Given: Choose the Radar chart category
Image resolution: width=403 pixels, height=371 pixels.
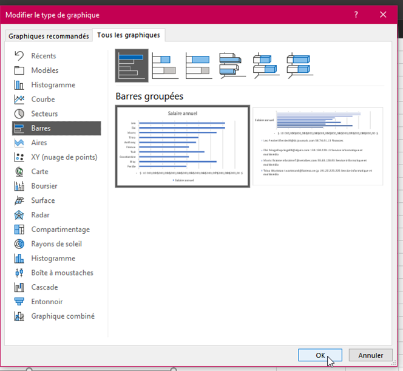Looking at the screenshot, I should [x=41, y=215].
